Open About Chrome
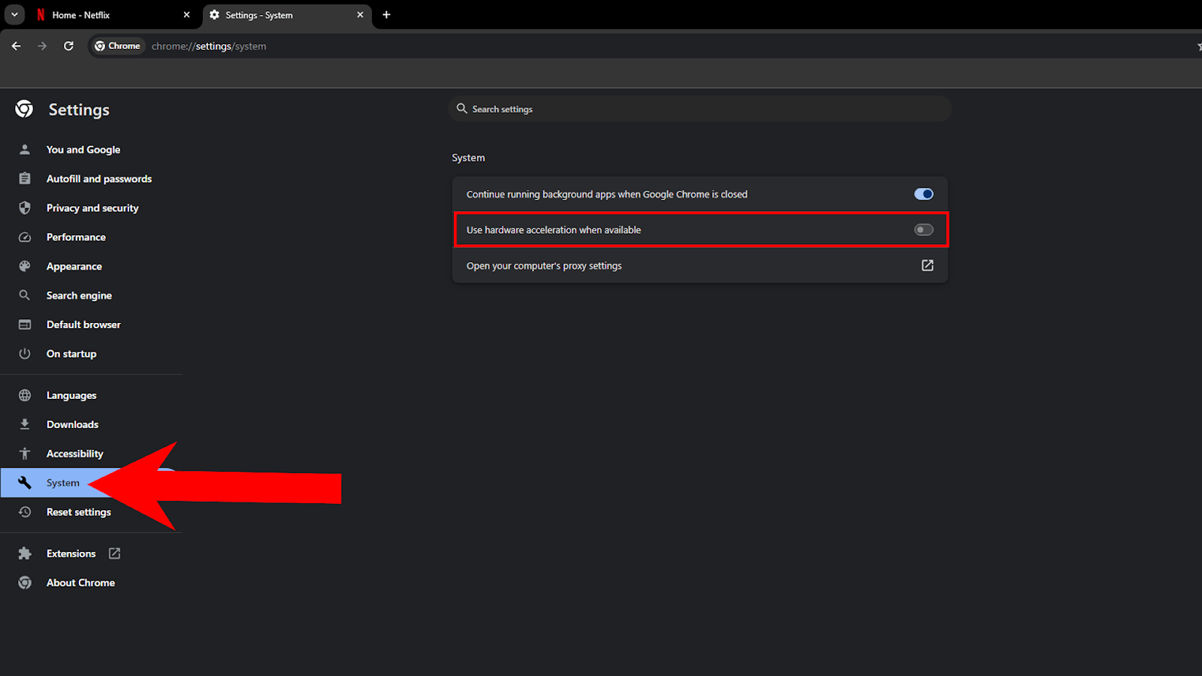The width and height of the screenshot is (1202, 676). (x=80, y=582)
